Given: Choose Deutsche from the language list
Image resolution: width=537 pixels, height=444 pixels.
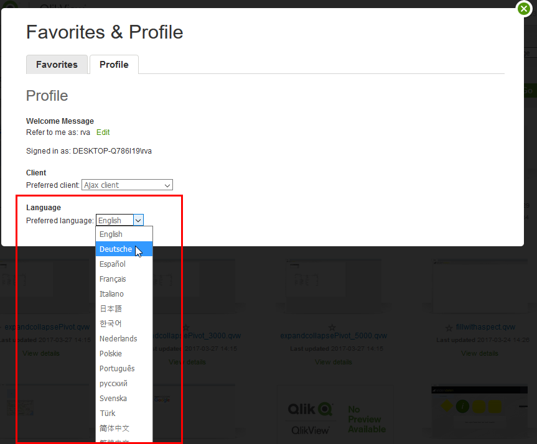Looking at the screenshot, I should pyautogui.click(x=124, y=249).
